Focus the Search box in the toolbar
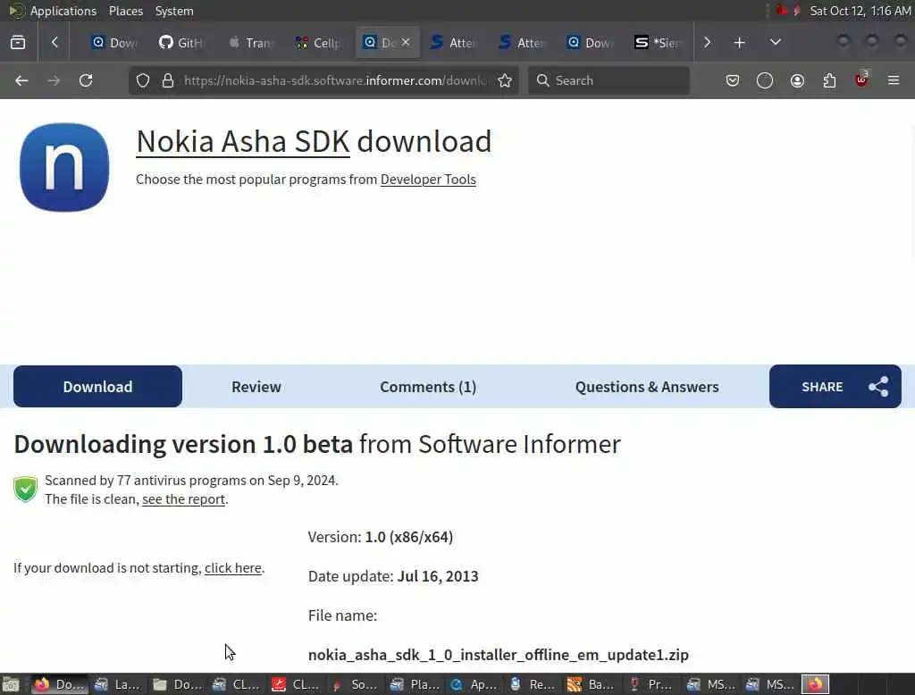 tap(609, 80)
